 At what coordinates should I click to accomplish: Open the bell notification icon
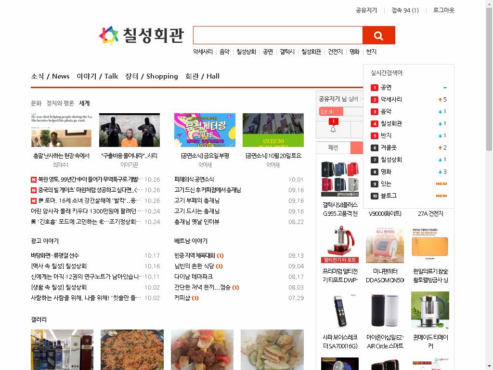333,129
